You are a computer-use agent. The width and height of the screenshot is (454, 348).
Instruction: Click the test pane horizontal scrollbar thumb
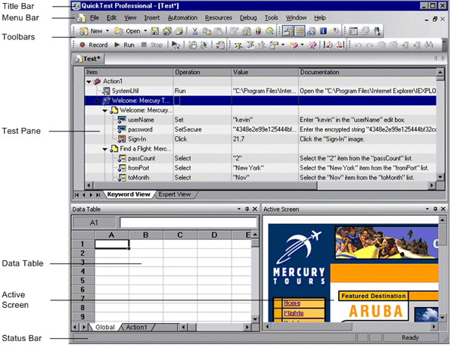(x=205, y=185)
